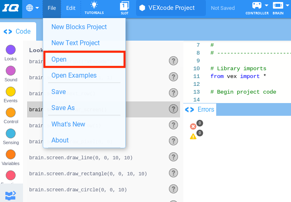Expand the Controller dropdown arrow
This screenshot has height=202, width=291.
(x=267, y=5)
